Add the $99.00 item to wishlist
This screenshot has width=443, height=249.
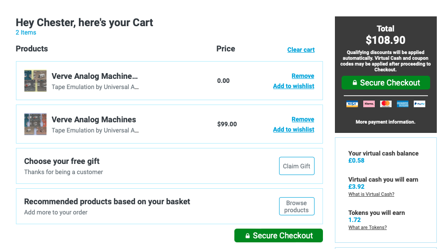(x=294, y=129)
